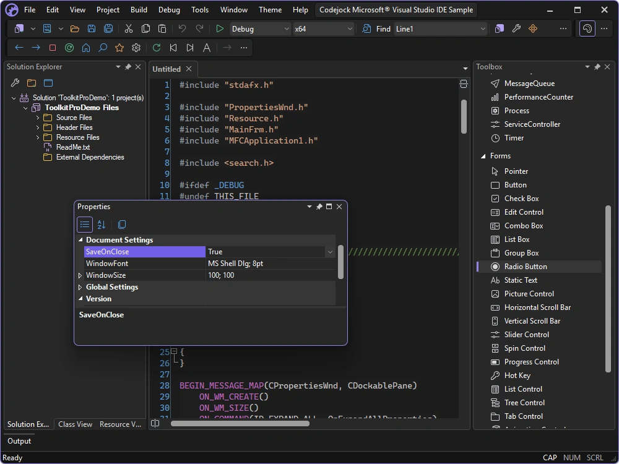This screenshot has height=464, width=619.
Task: Click the Search magnifier icon
Action: [103, 48]
